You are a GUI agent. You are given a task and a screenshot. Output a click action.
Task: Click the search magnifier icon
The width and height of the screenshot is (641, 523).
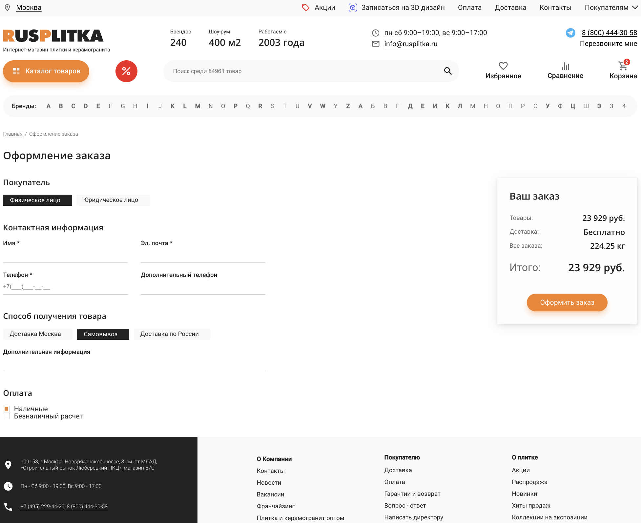tap(448, 71)
